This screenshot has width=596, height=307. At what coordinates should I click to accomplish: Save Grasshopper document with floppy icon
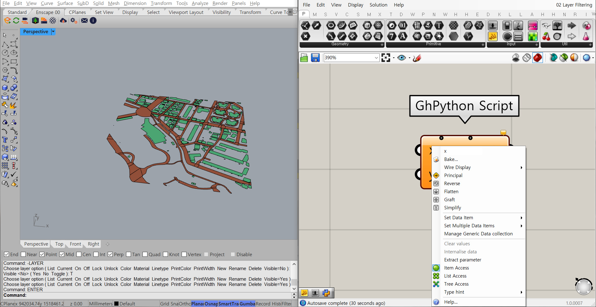click(x=315, y=58)
